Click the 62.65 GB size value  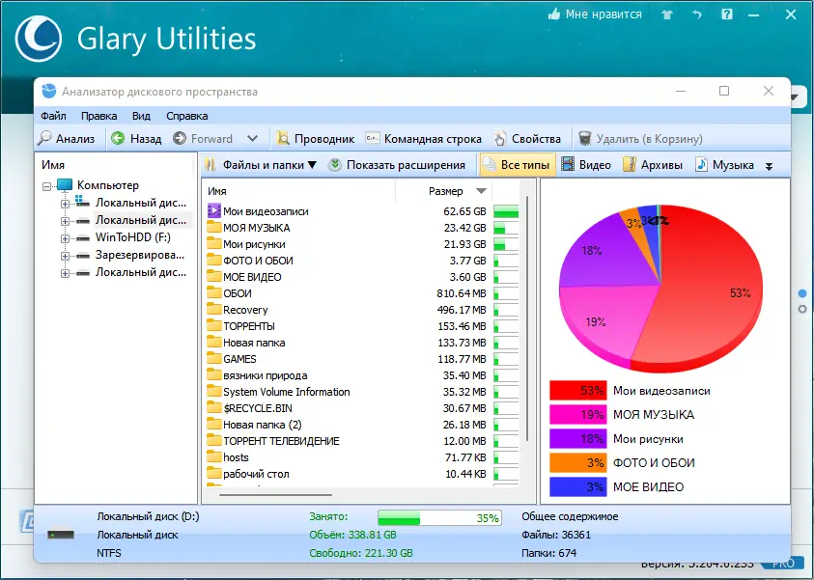(x=464, y=211)
